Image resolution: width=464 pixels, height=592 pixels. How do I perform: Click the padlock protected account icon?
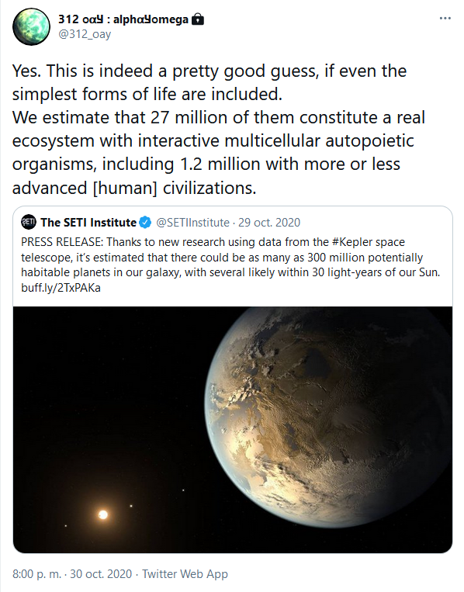(198, 19)
